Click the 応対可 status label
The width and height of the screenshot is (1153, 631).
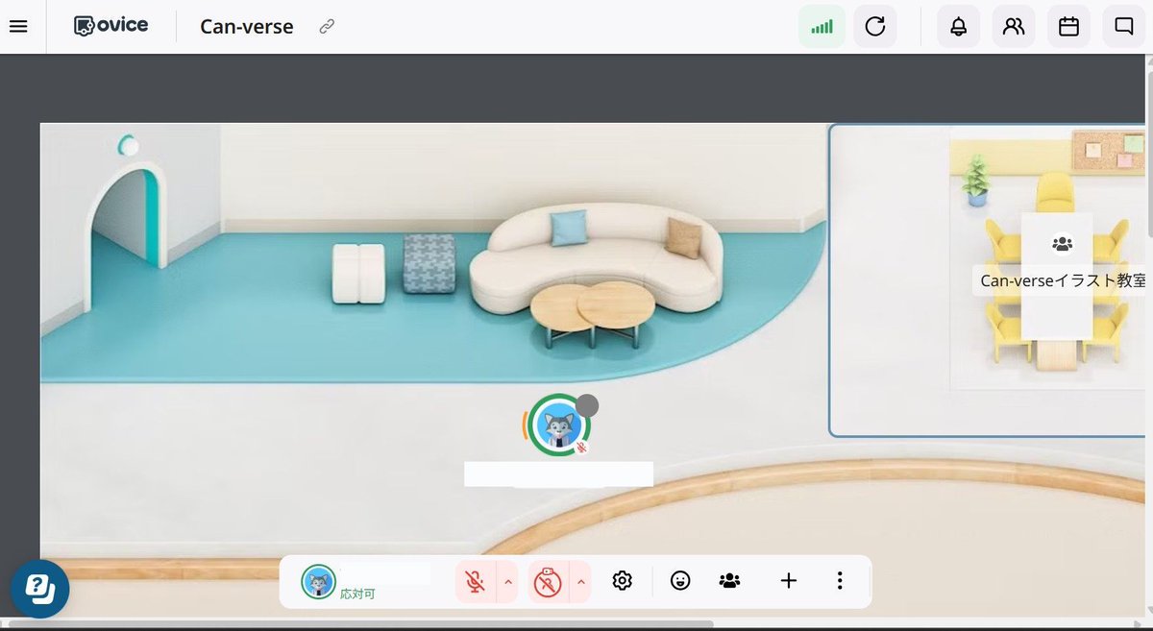point(357,595)
